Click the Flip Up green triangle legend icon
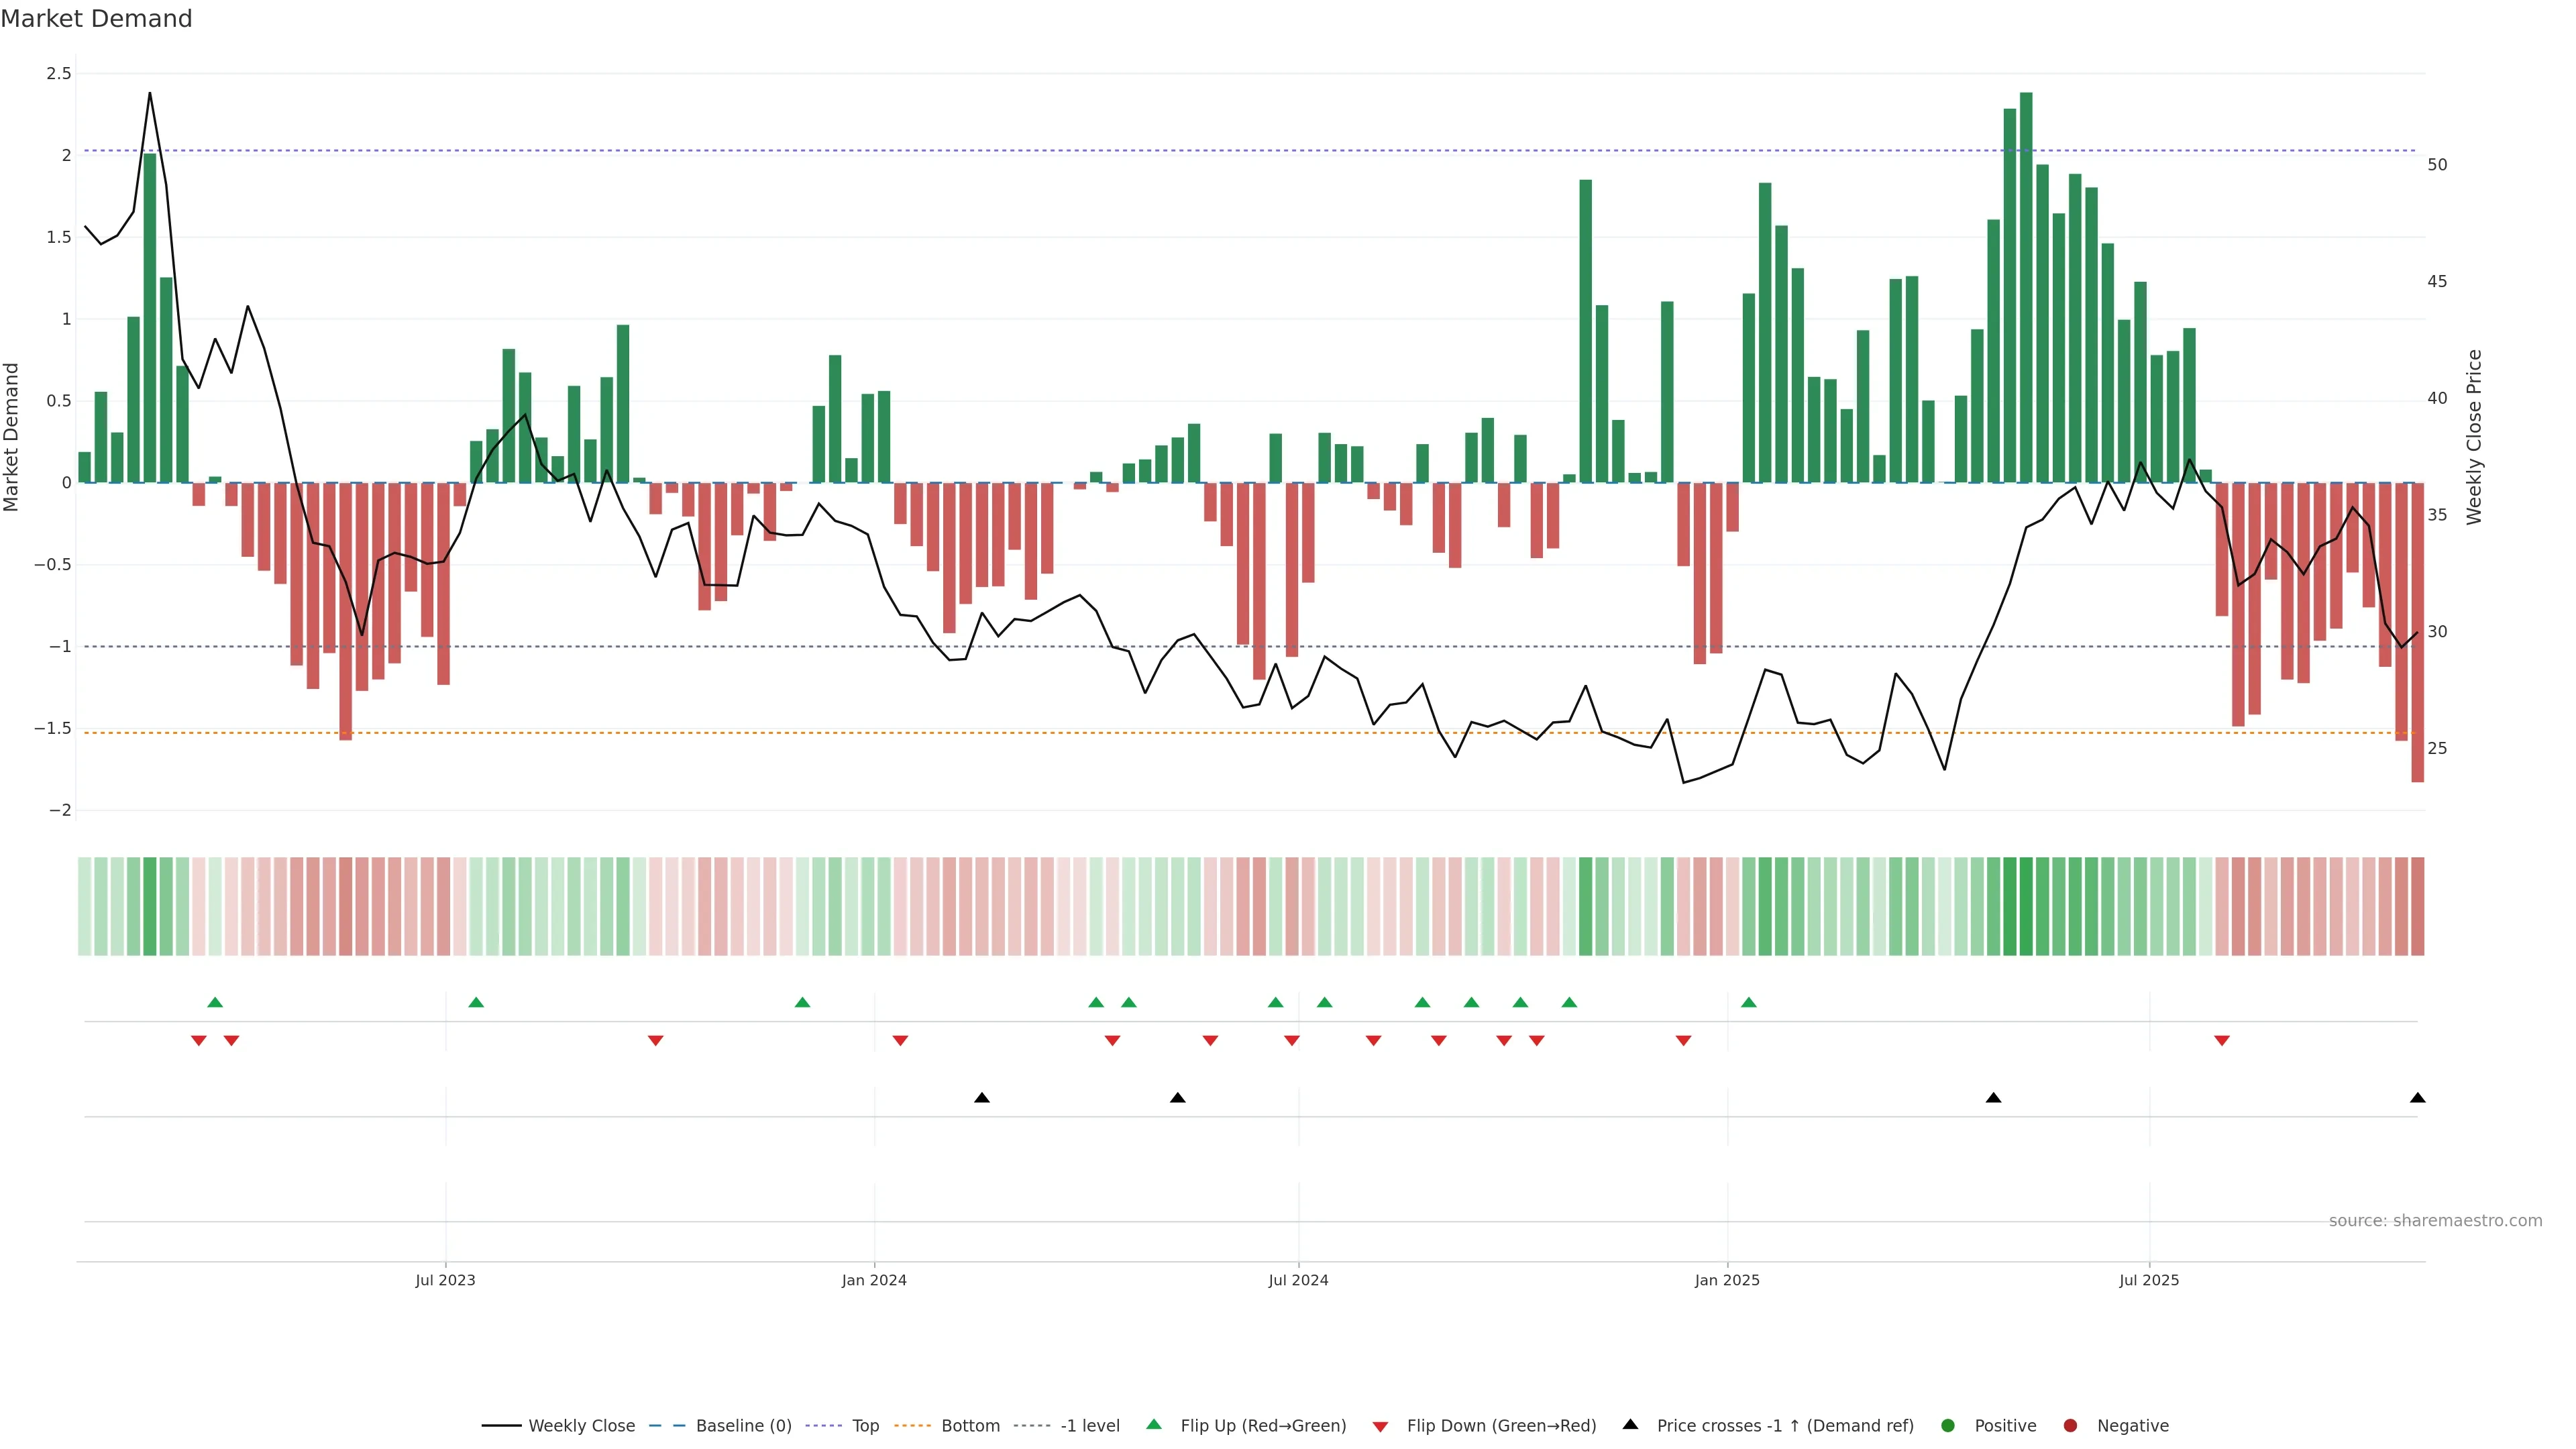The width and height of the screenshot is (2576, 1449). [1154, 1425]
